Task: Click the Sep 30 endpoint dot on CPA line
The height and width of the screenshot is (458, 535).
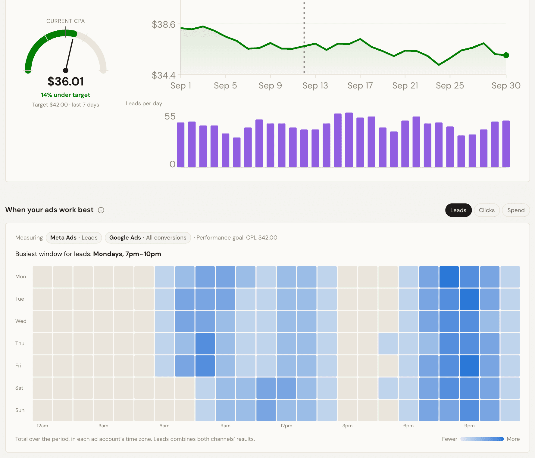Action: tap(506, 55)
